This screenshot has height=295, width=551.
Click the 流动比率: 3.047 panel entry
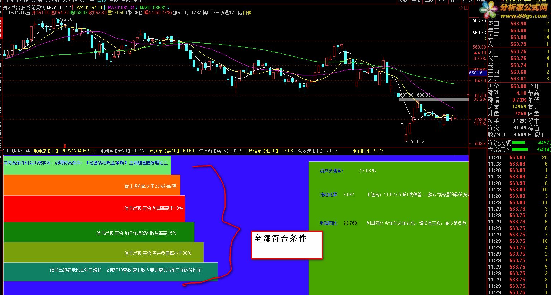click(337, 195)
